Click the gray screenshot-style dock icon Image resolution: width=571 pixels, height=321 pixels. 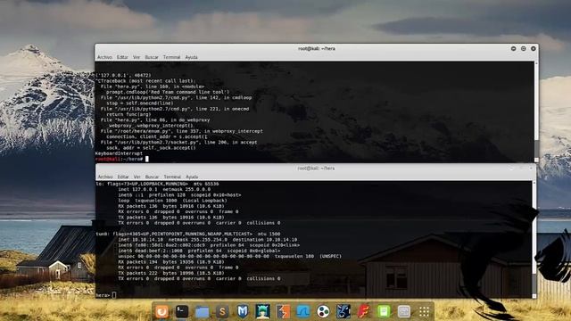tap(403, 311)
